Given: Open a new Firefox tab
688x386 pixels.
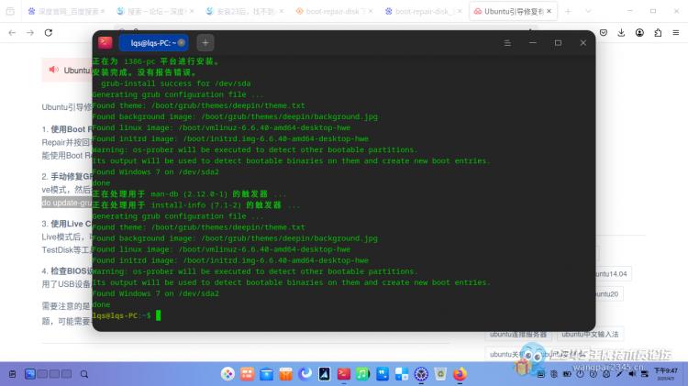Looking at the screenshot, I should tap(568, 11).
